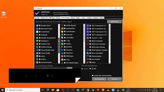Screen dimensions: 164x92
Task: Check the .NET Framework 4.7.2 checkbox
Action: (x=90, y=35)
